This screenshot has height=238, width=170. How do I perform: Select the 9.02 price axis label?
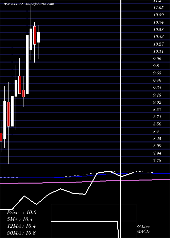(157, 102)
